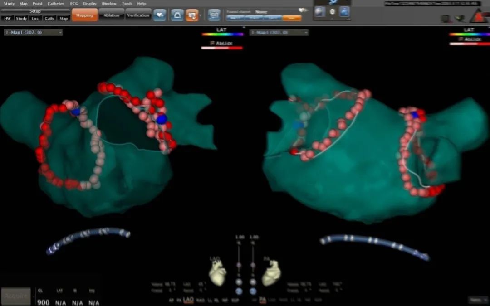Open dropdown arrow beside orange layout icon

[x=201, y=15]
